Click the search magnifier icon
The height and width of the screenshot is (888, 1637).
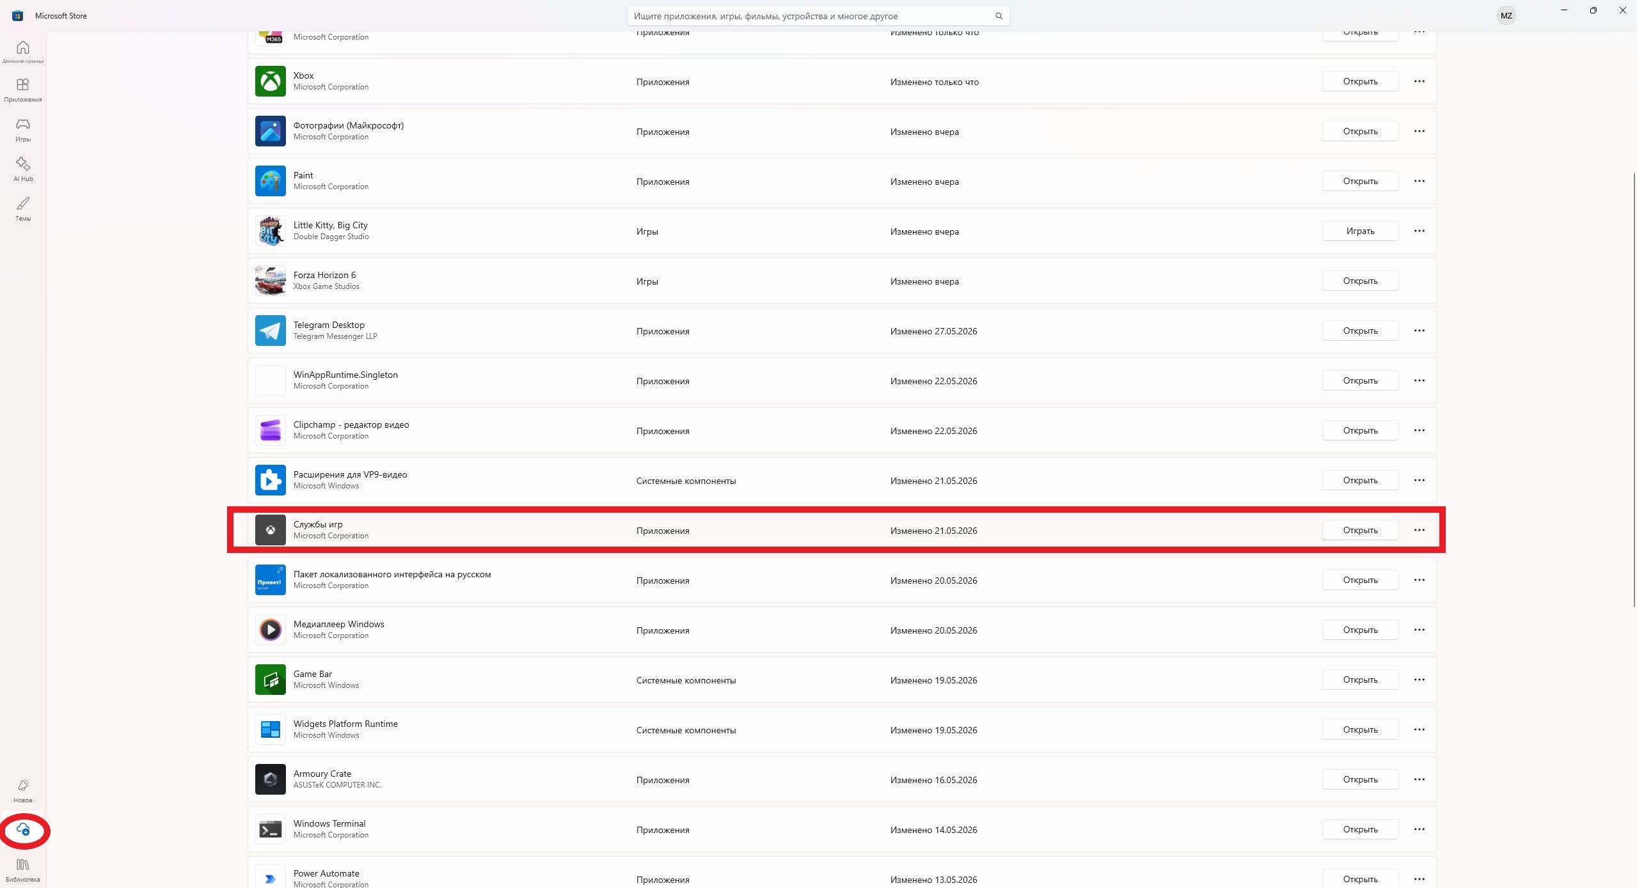[999, 16]
